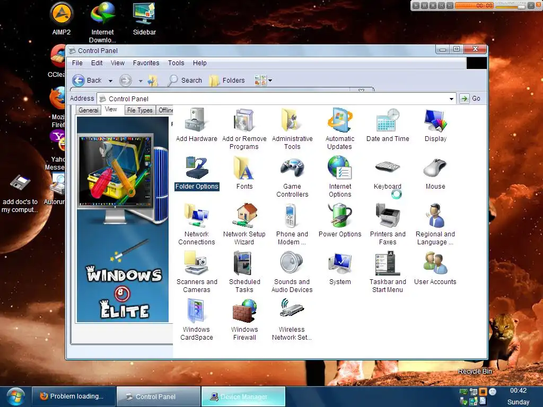The width and height of the screenshot is (543, 407).
Task: Click the Windows Start orb
Action: [15, 396]
